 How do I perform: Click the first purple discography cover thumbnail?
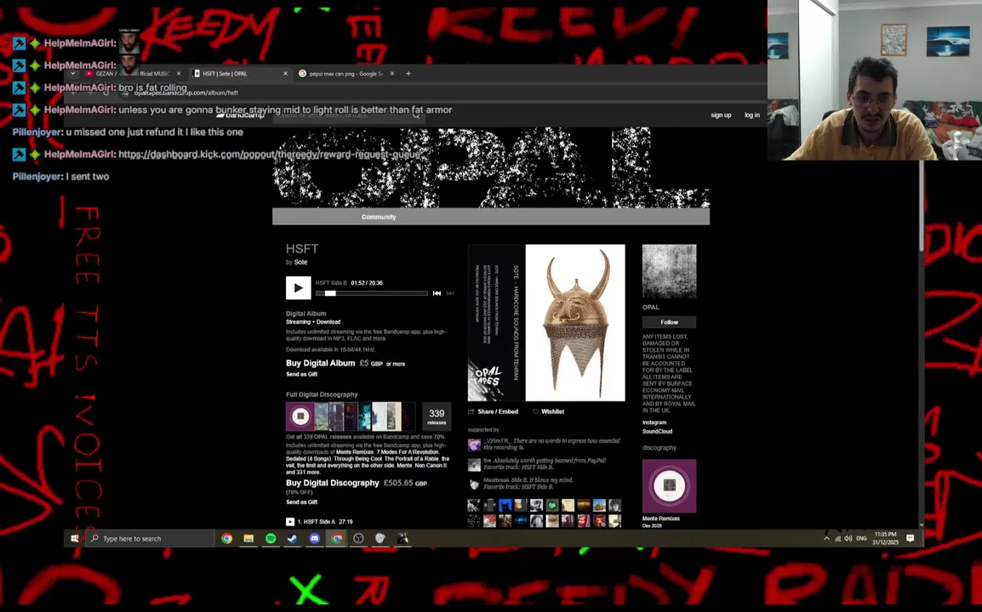300,416
